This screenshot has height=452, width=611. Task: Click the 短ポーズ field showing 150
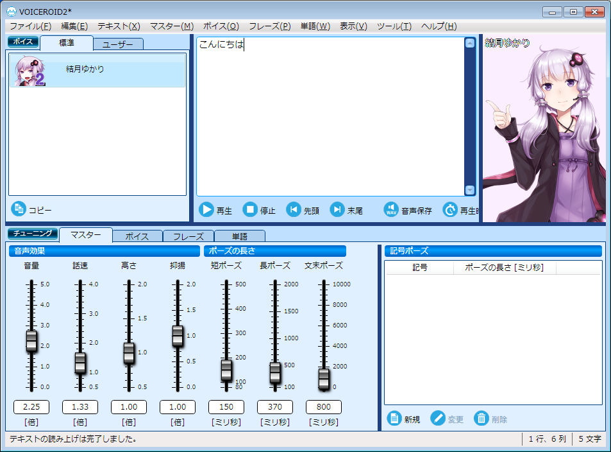(226, 406)
